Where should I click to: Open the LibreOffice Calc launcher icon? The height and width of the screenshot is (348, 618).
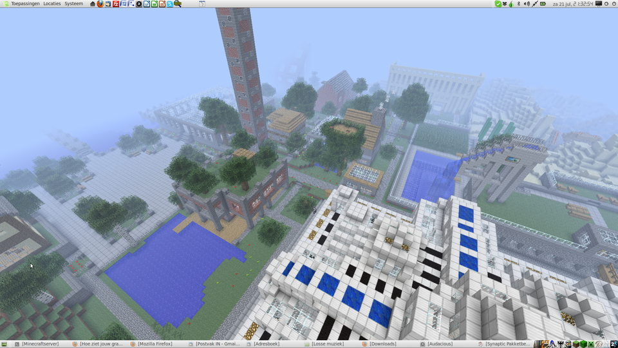click(154, 4)
